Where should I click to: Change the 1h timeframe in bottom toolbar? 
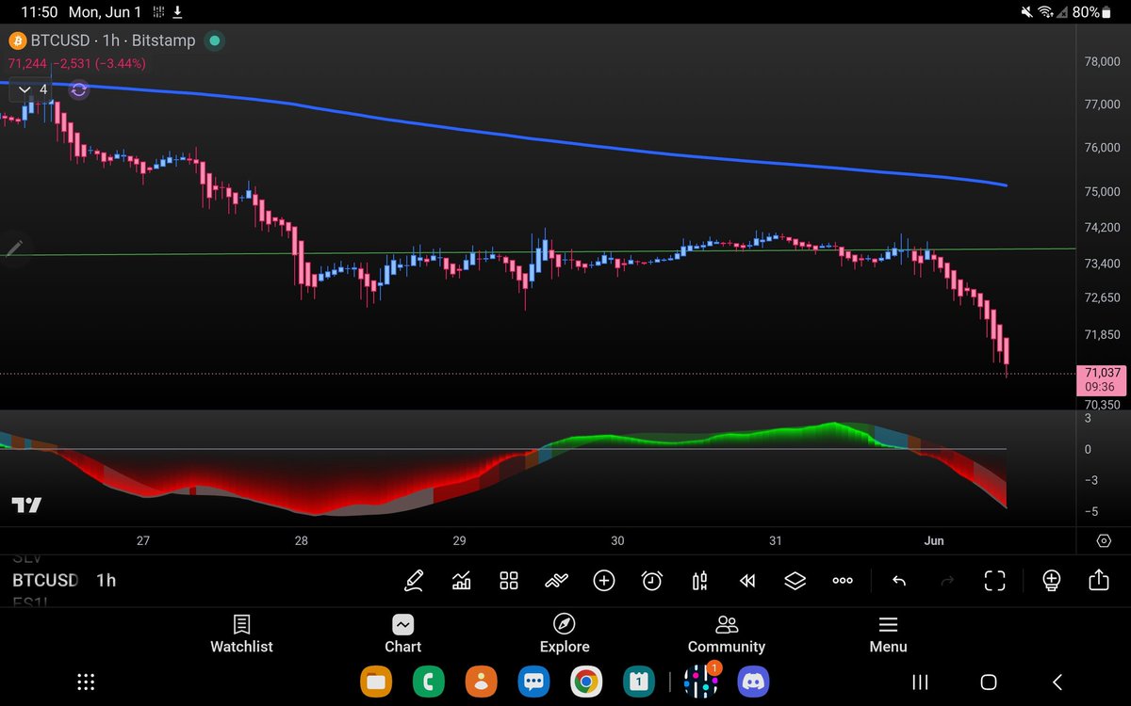click(x=106, y=580)
